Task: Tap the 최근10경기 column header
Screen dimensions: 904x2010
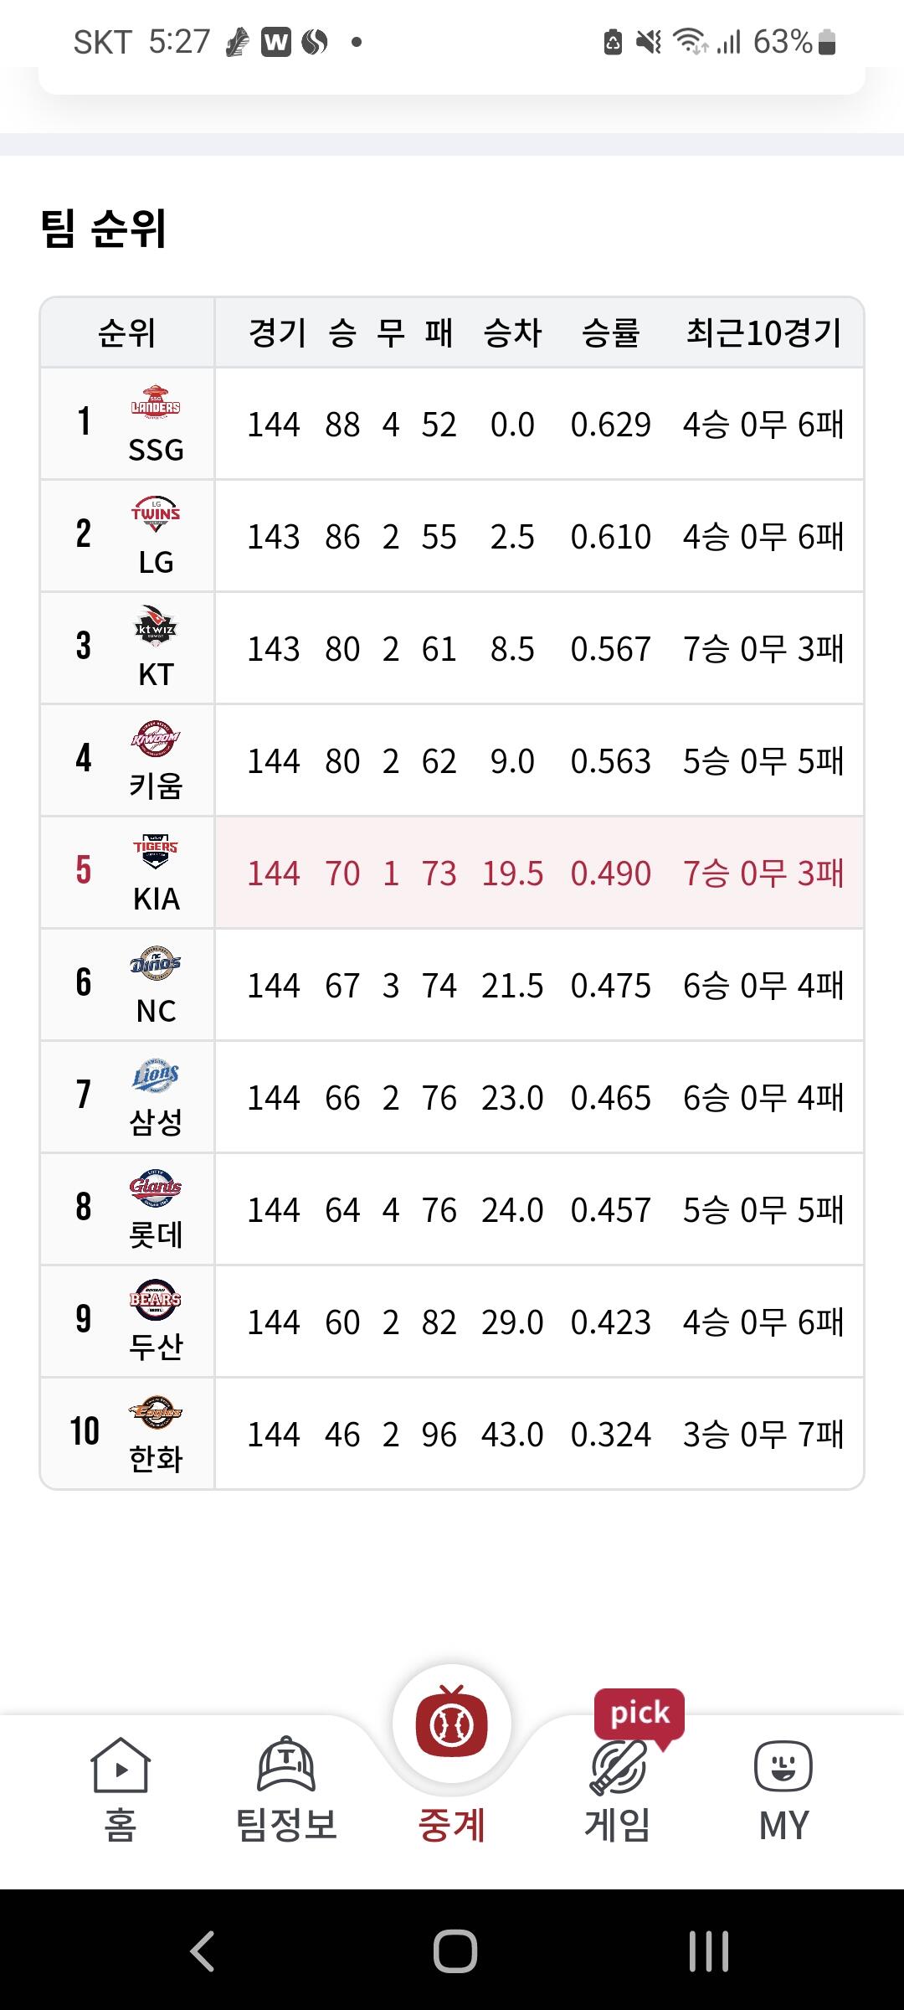Action: (x=763, y=333)
